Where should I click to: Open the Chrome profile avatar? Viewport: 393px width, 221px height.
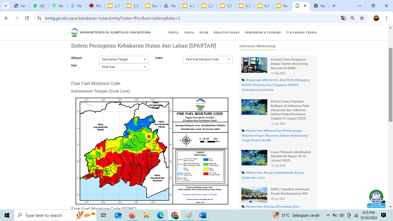click(x=376, y=18)
